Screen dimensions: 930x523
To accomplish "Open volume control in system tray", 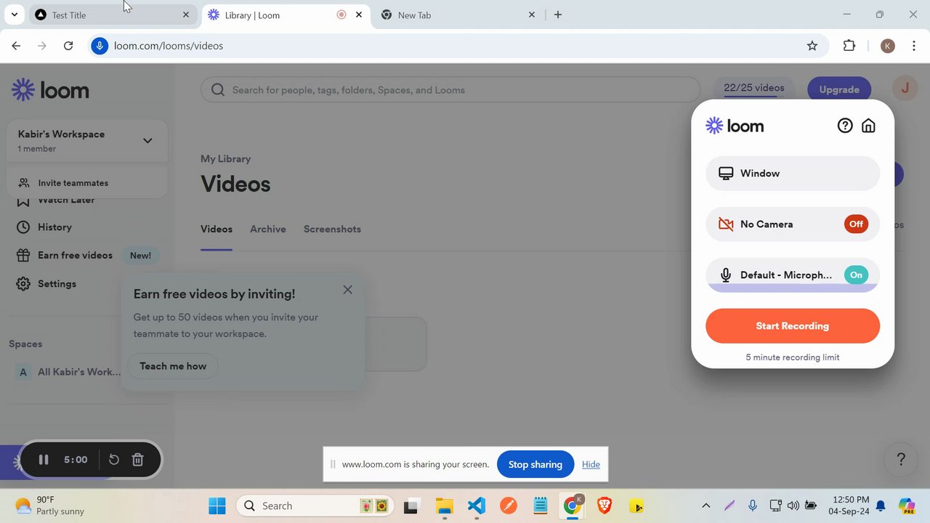I will 793,506.
